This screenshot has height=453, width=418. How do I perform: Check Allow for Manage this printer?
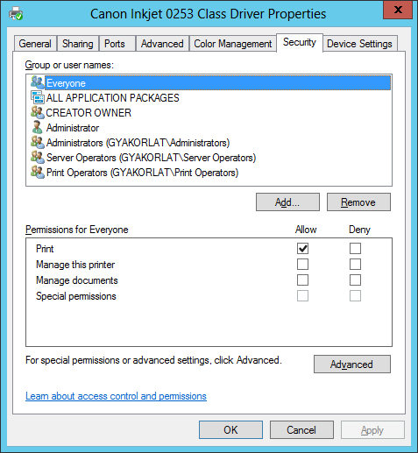coord(302,265)
